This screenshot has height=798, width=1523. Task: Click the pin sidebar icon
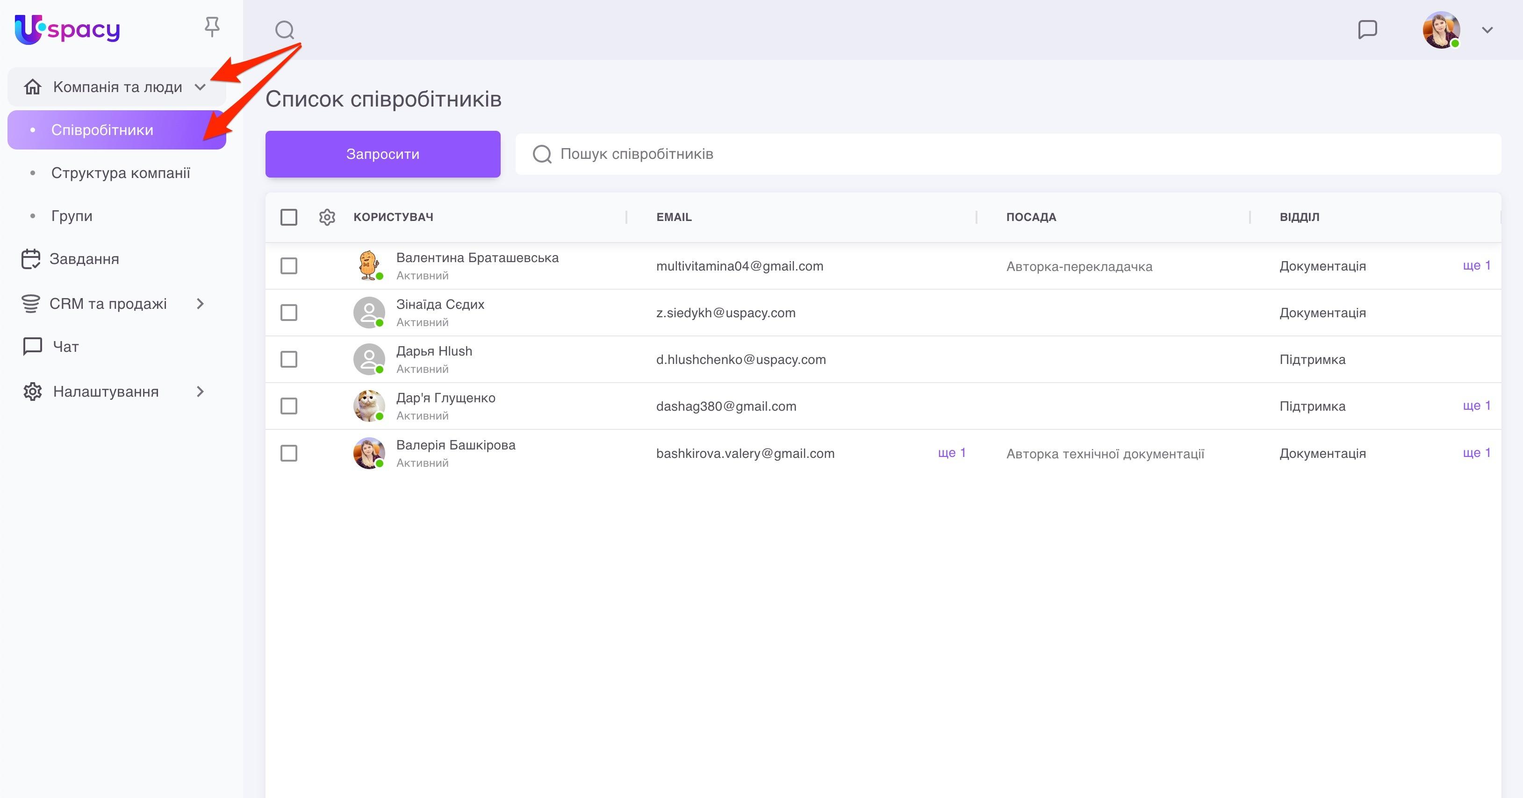212,27
